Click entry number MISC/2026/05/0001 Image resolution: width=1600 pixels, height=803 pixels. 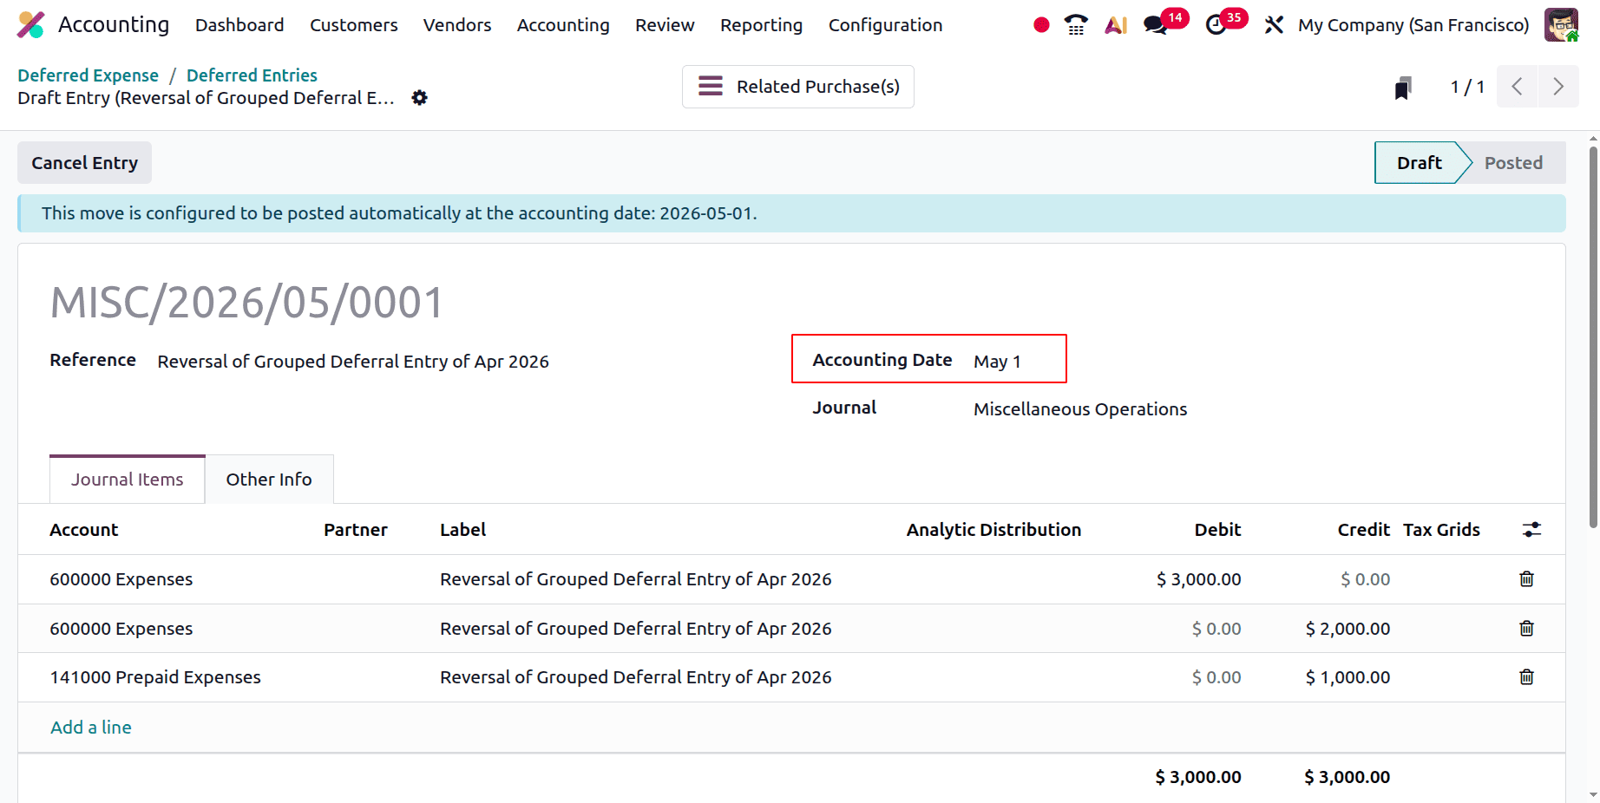coord(247,303)
